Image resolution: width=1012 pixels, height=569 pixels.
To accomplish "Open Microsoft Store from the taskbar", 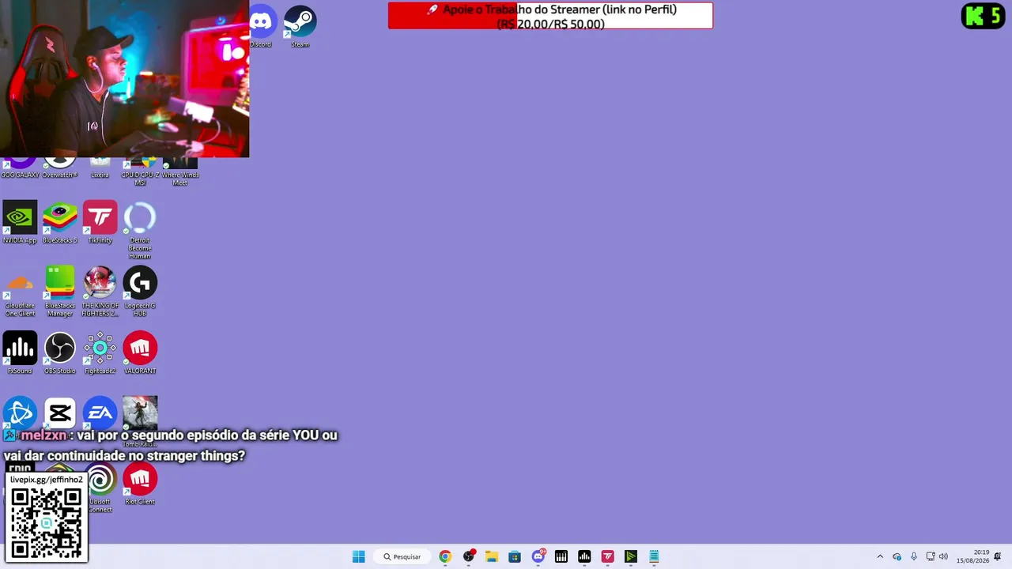I will [515, 556].
